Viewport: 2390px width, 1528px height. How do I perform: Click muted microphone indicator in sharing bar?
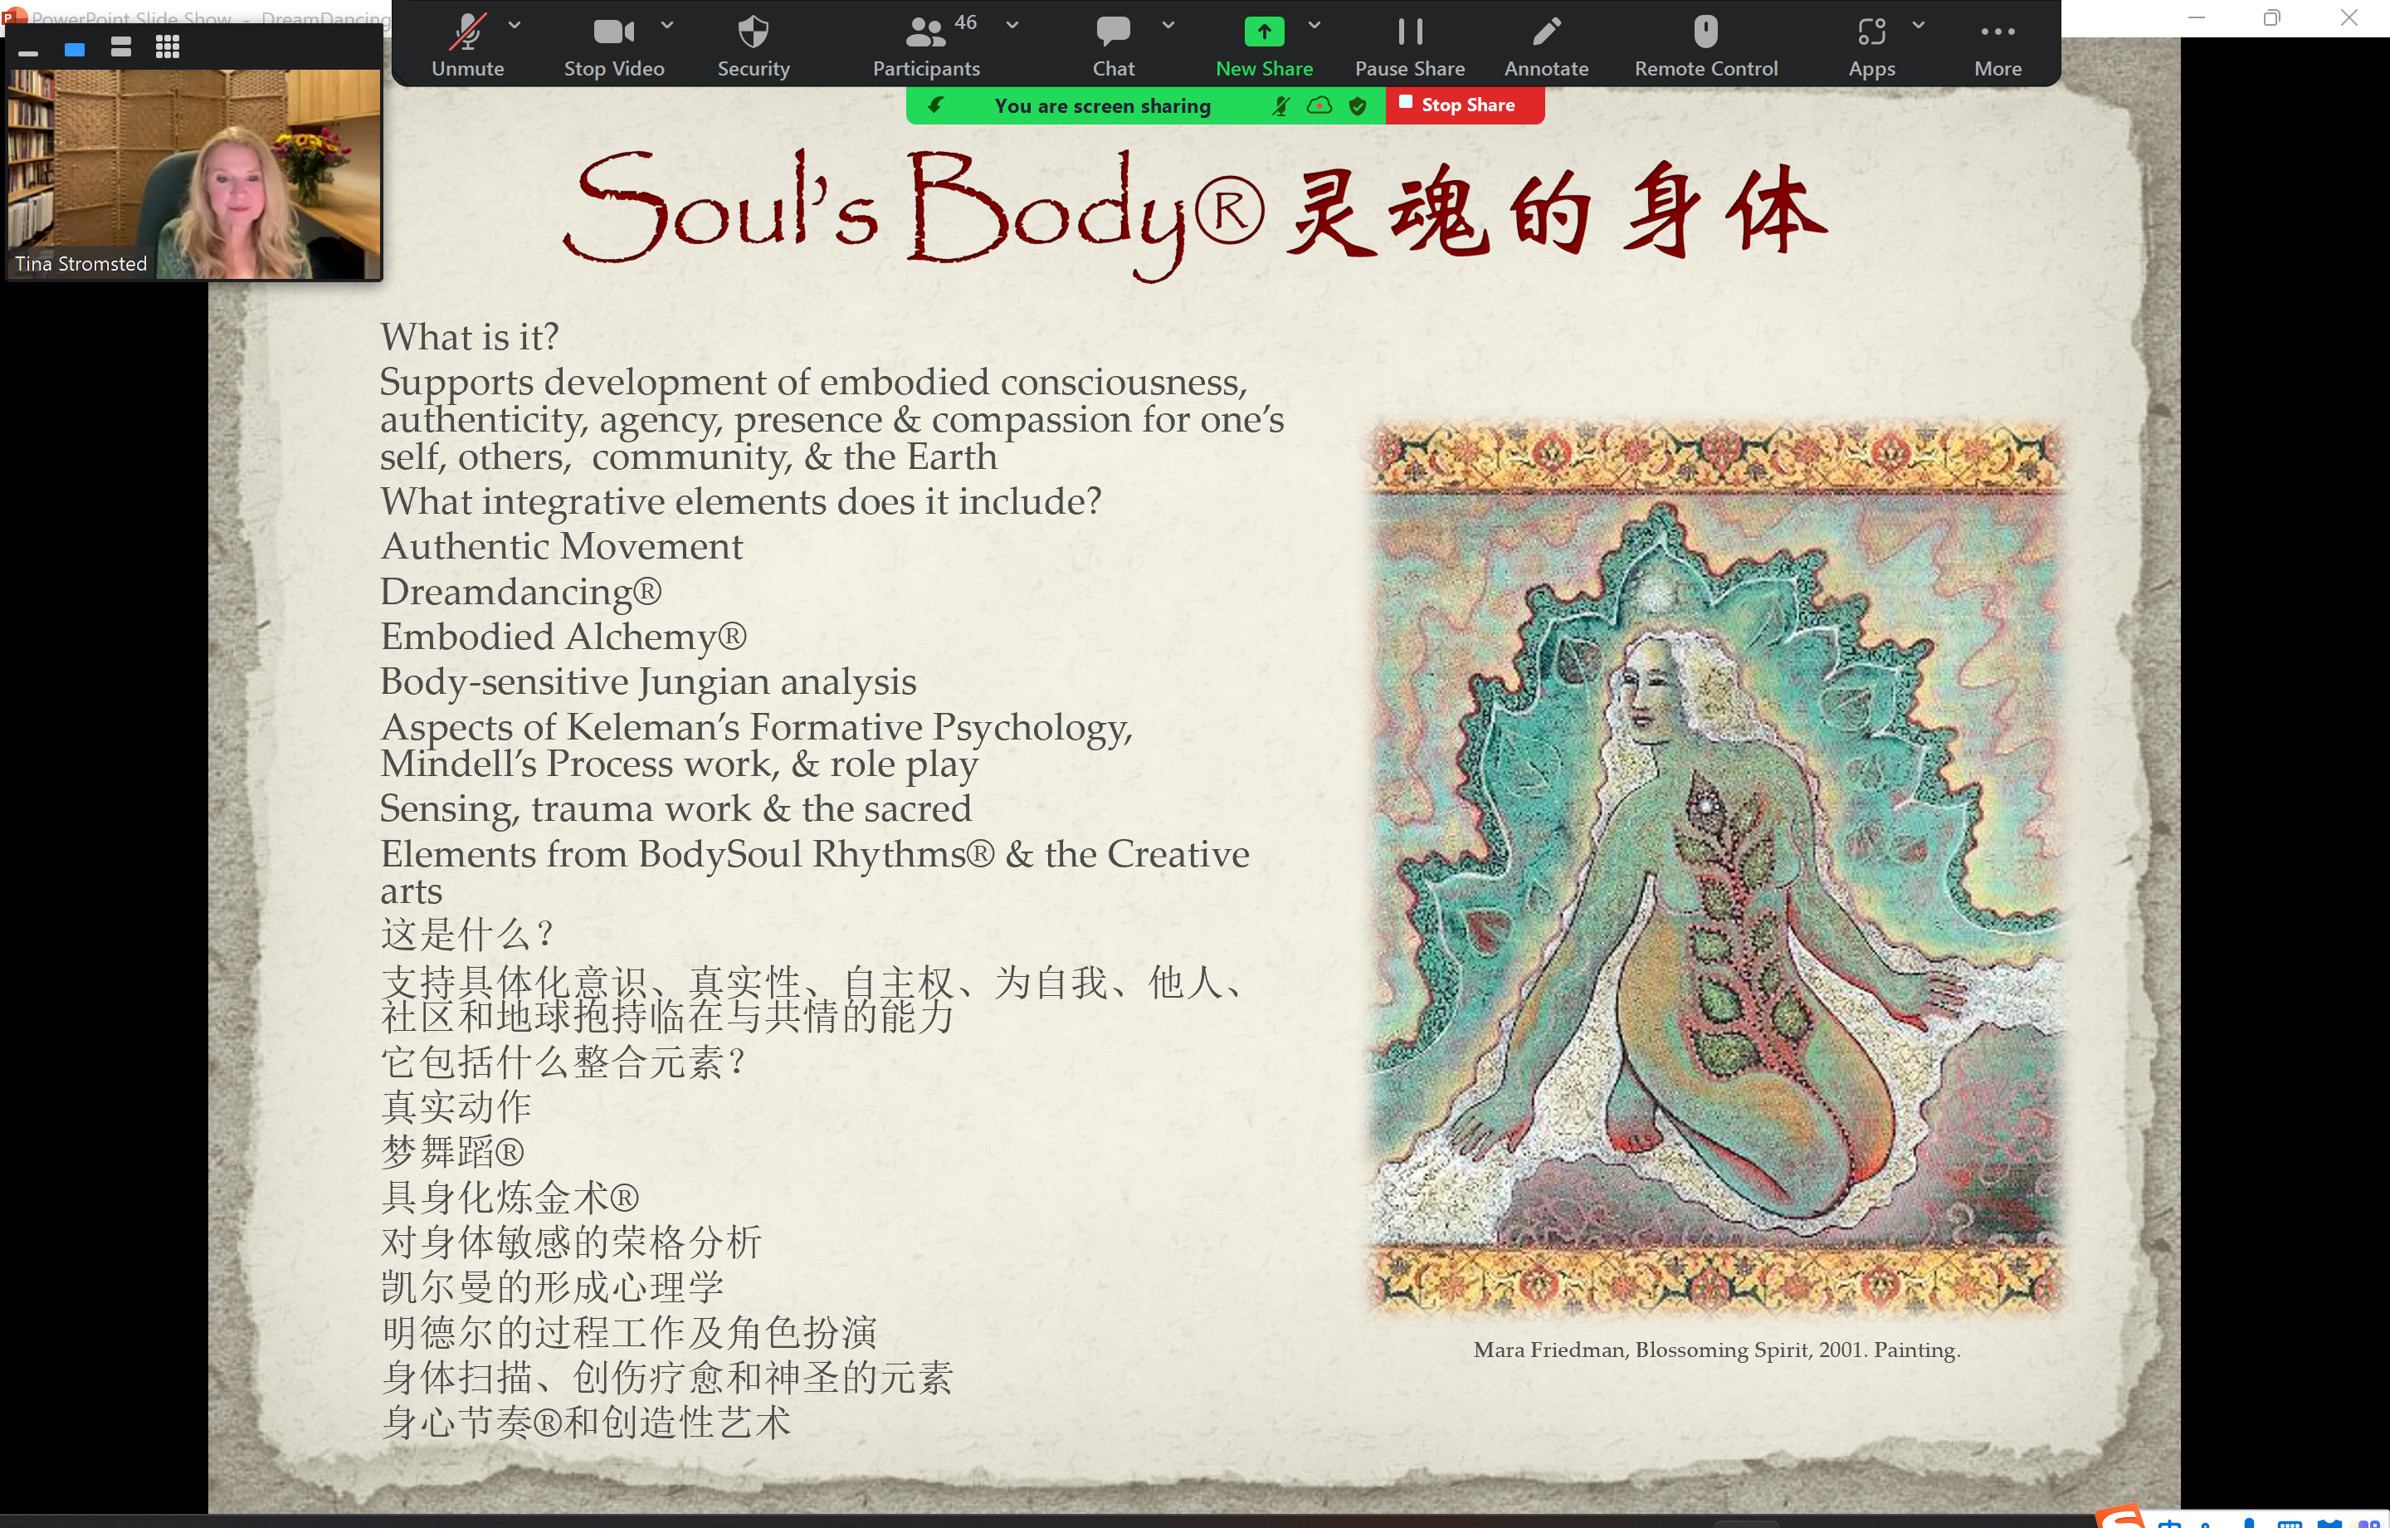click(x=1281, y=105)
